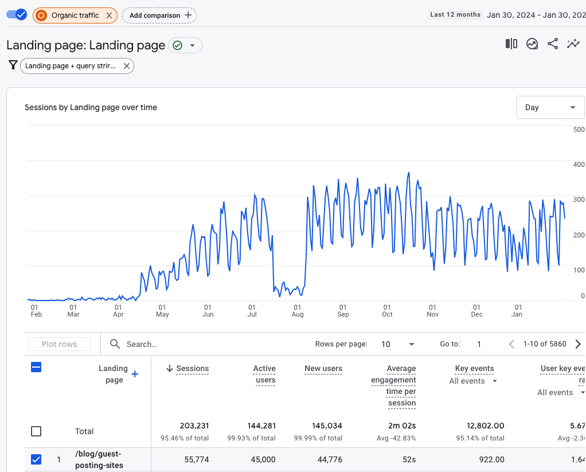Sort by the Sessions column header
This screenshot has height=472, width=586.
192,369
